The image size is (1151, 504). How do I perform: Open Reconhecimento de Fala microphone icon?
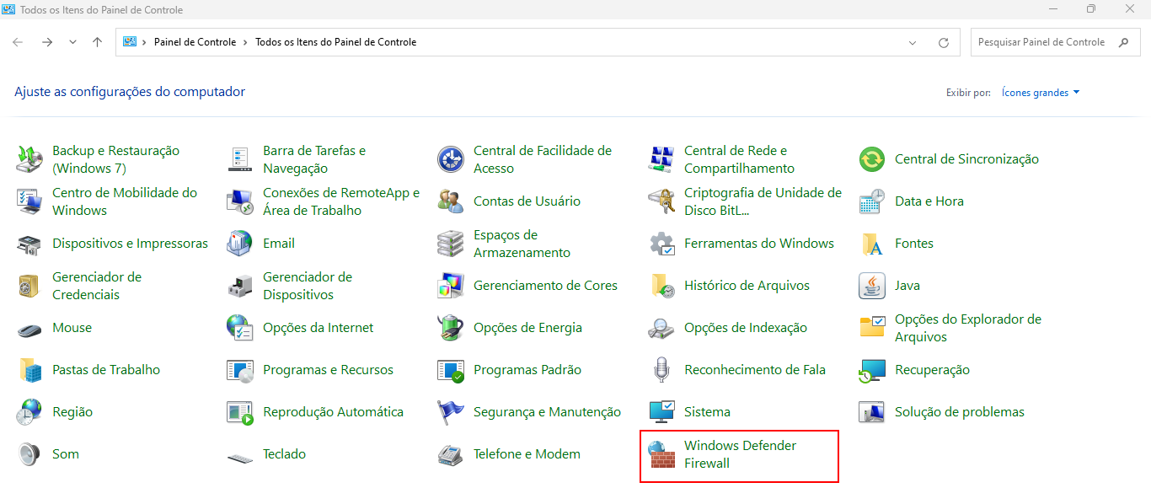(661, 370)
